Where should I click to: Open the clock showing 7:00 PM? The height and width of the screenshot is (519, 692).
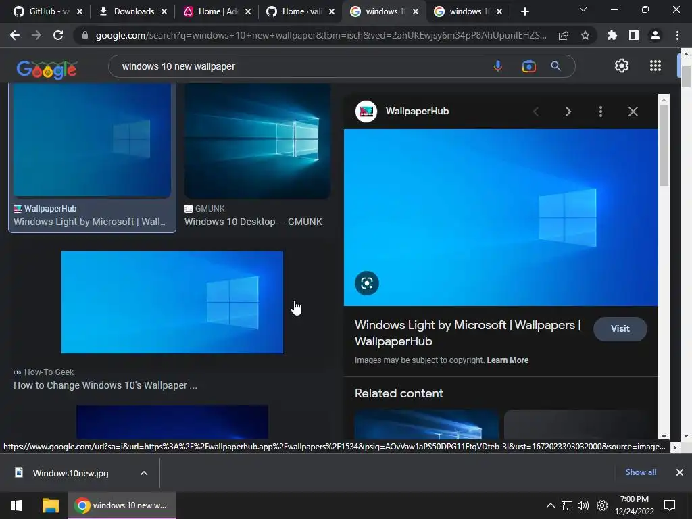pos(634,505)
